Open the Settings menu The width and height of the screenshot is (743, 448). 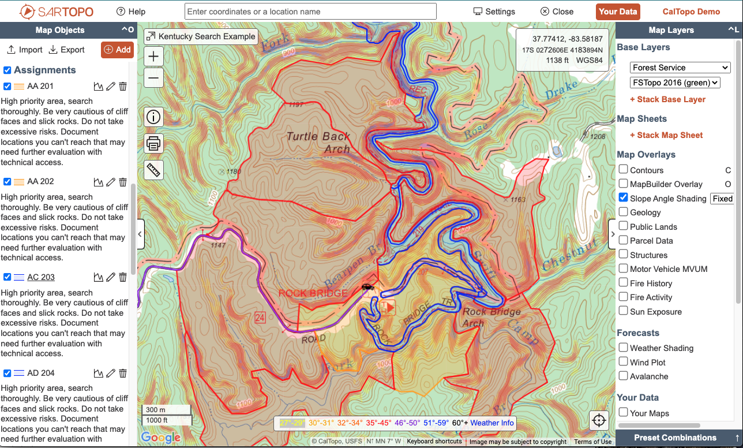[x=494, y=12]
